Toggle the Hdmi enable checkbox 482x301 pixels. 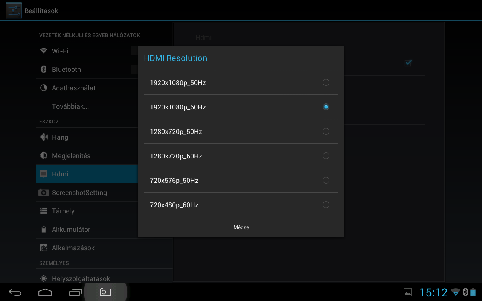(x=408, y=63)
